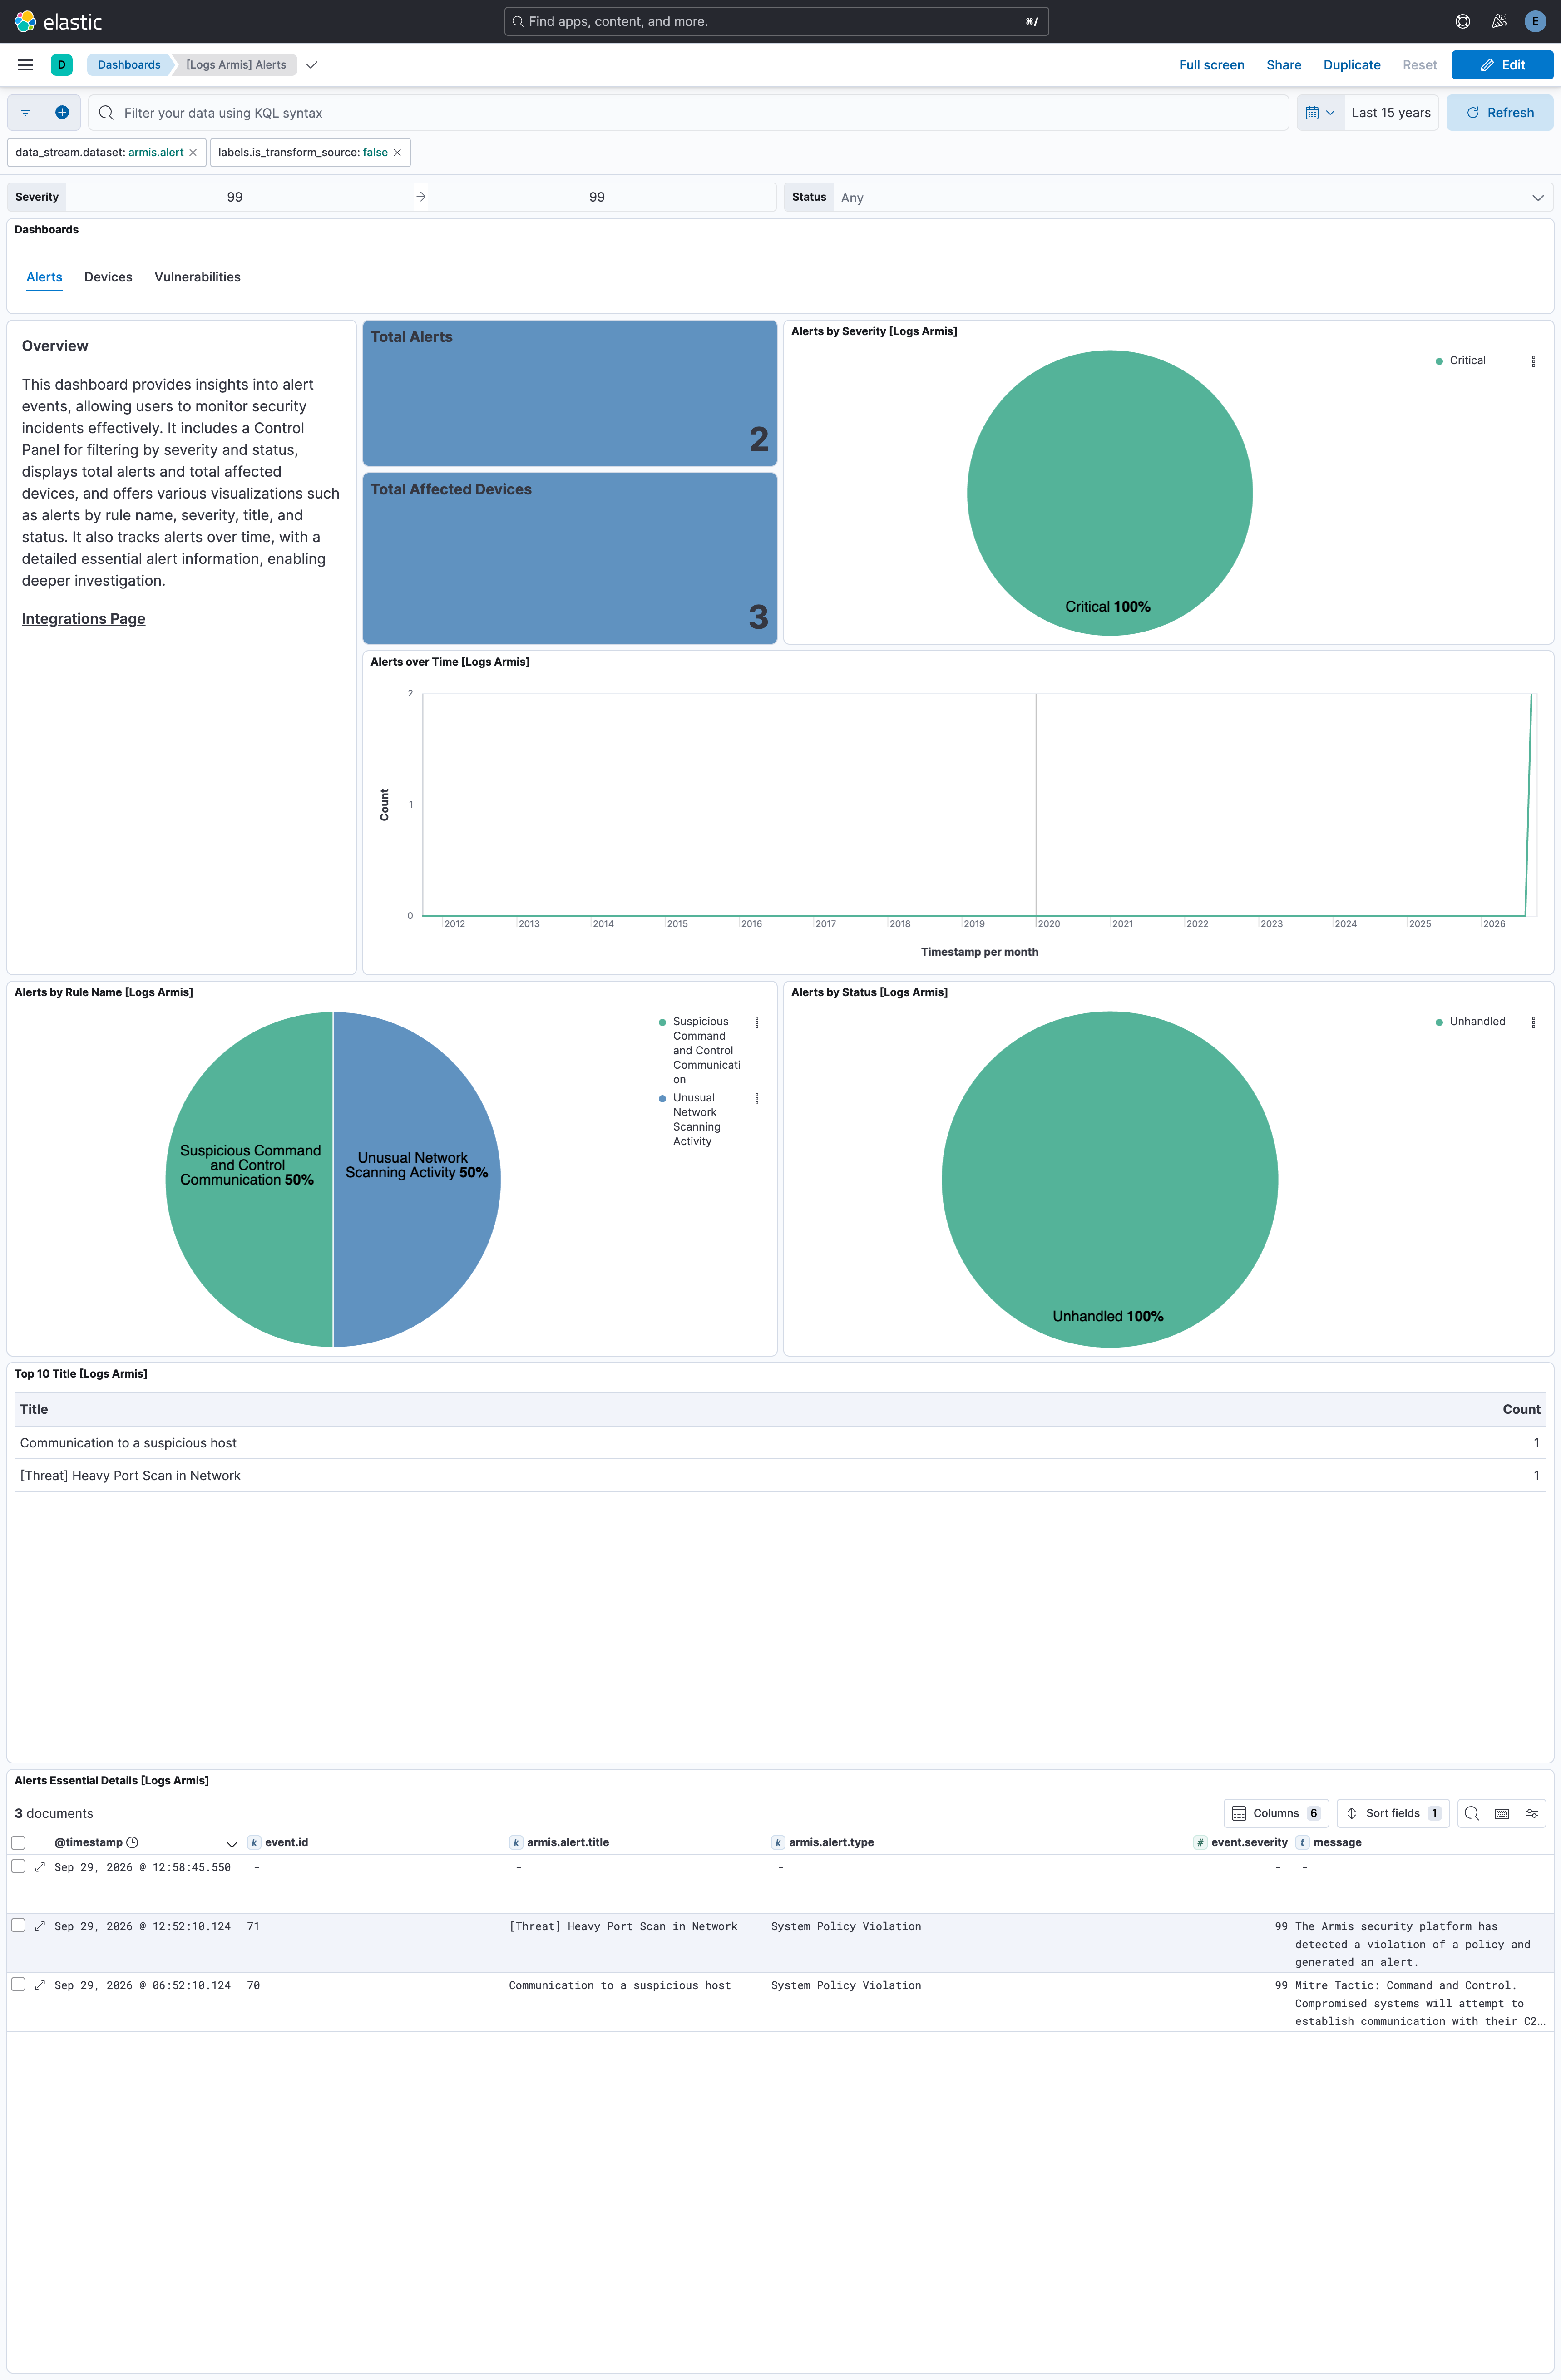This screenshot has height=2380, width=1561.
Task: Click the Reset button
Action: tap(1419, 65)
